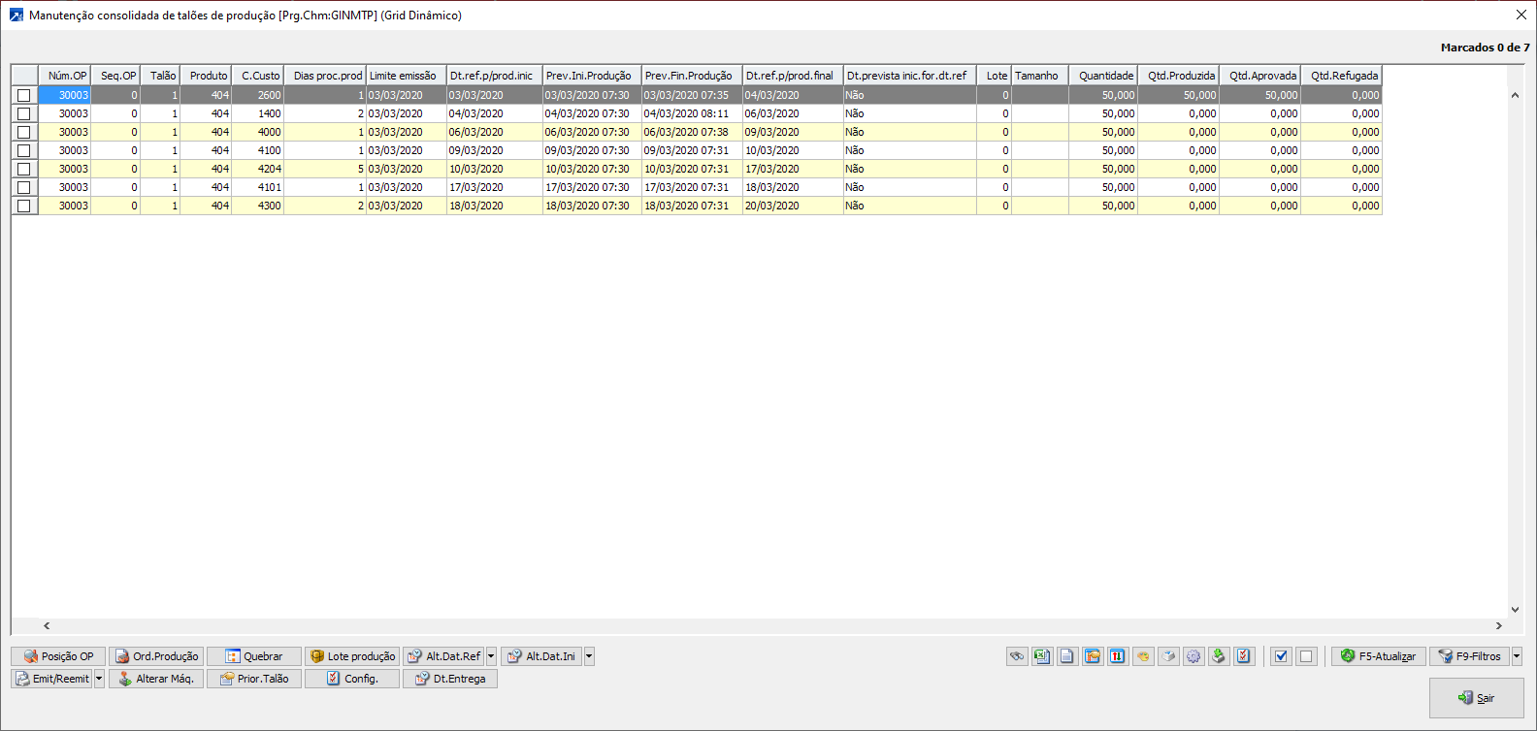The height and width of the screenshot is (731, 1537).
Task: Click right arrow of horizontal scrollbar
Action: (1498, 626)
